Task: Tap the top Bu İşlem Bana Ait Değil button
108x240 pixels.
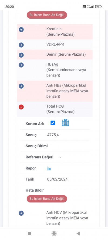Action: click(47, 15)
